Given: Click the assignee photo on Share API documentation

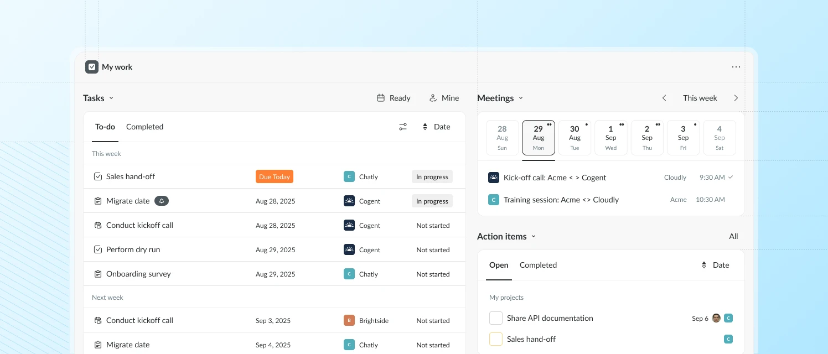Looking at the screenshot, I should pos(716,318).
